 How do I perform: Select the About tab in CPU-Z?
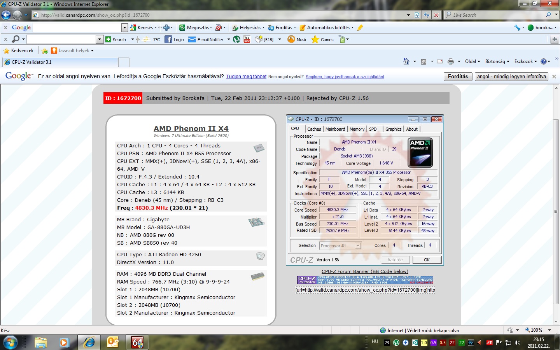[x=412, y=129]
